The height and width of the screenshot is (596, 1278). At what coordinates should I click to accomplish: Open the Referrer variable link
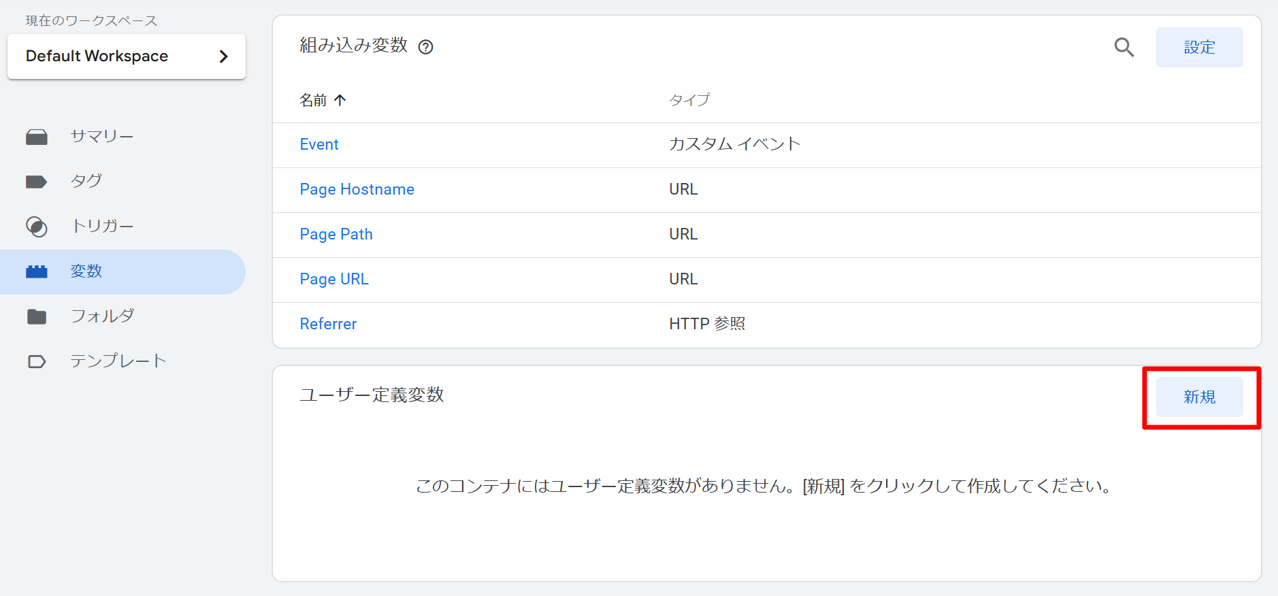tap(328, 324)
